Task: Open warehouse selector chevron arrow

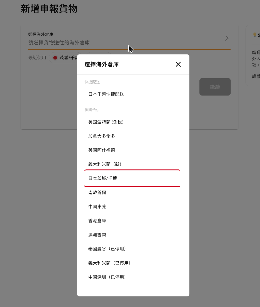Action: coord(227,38)
